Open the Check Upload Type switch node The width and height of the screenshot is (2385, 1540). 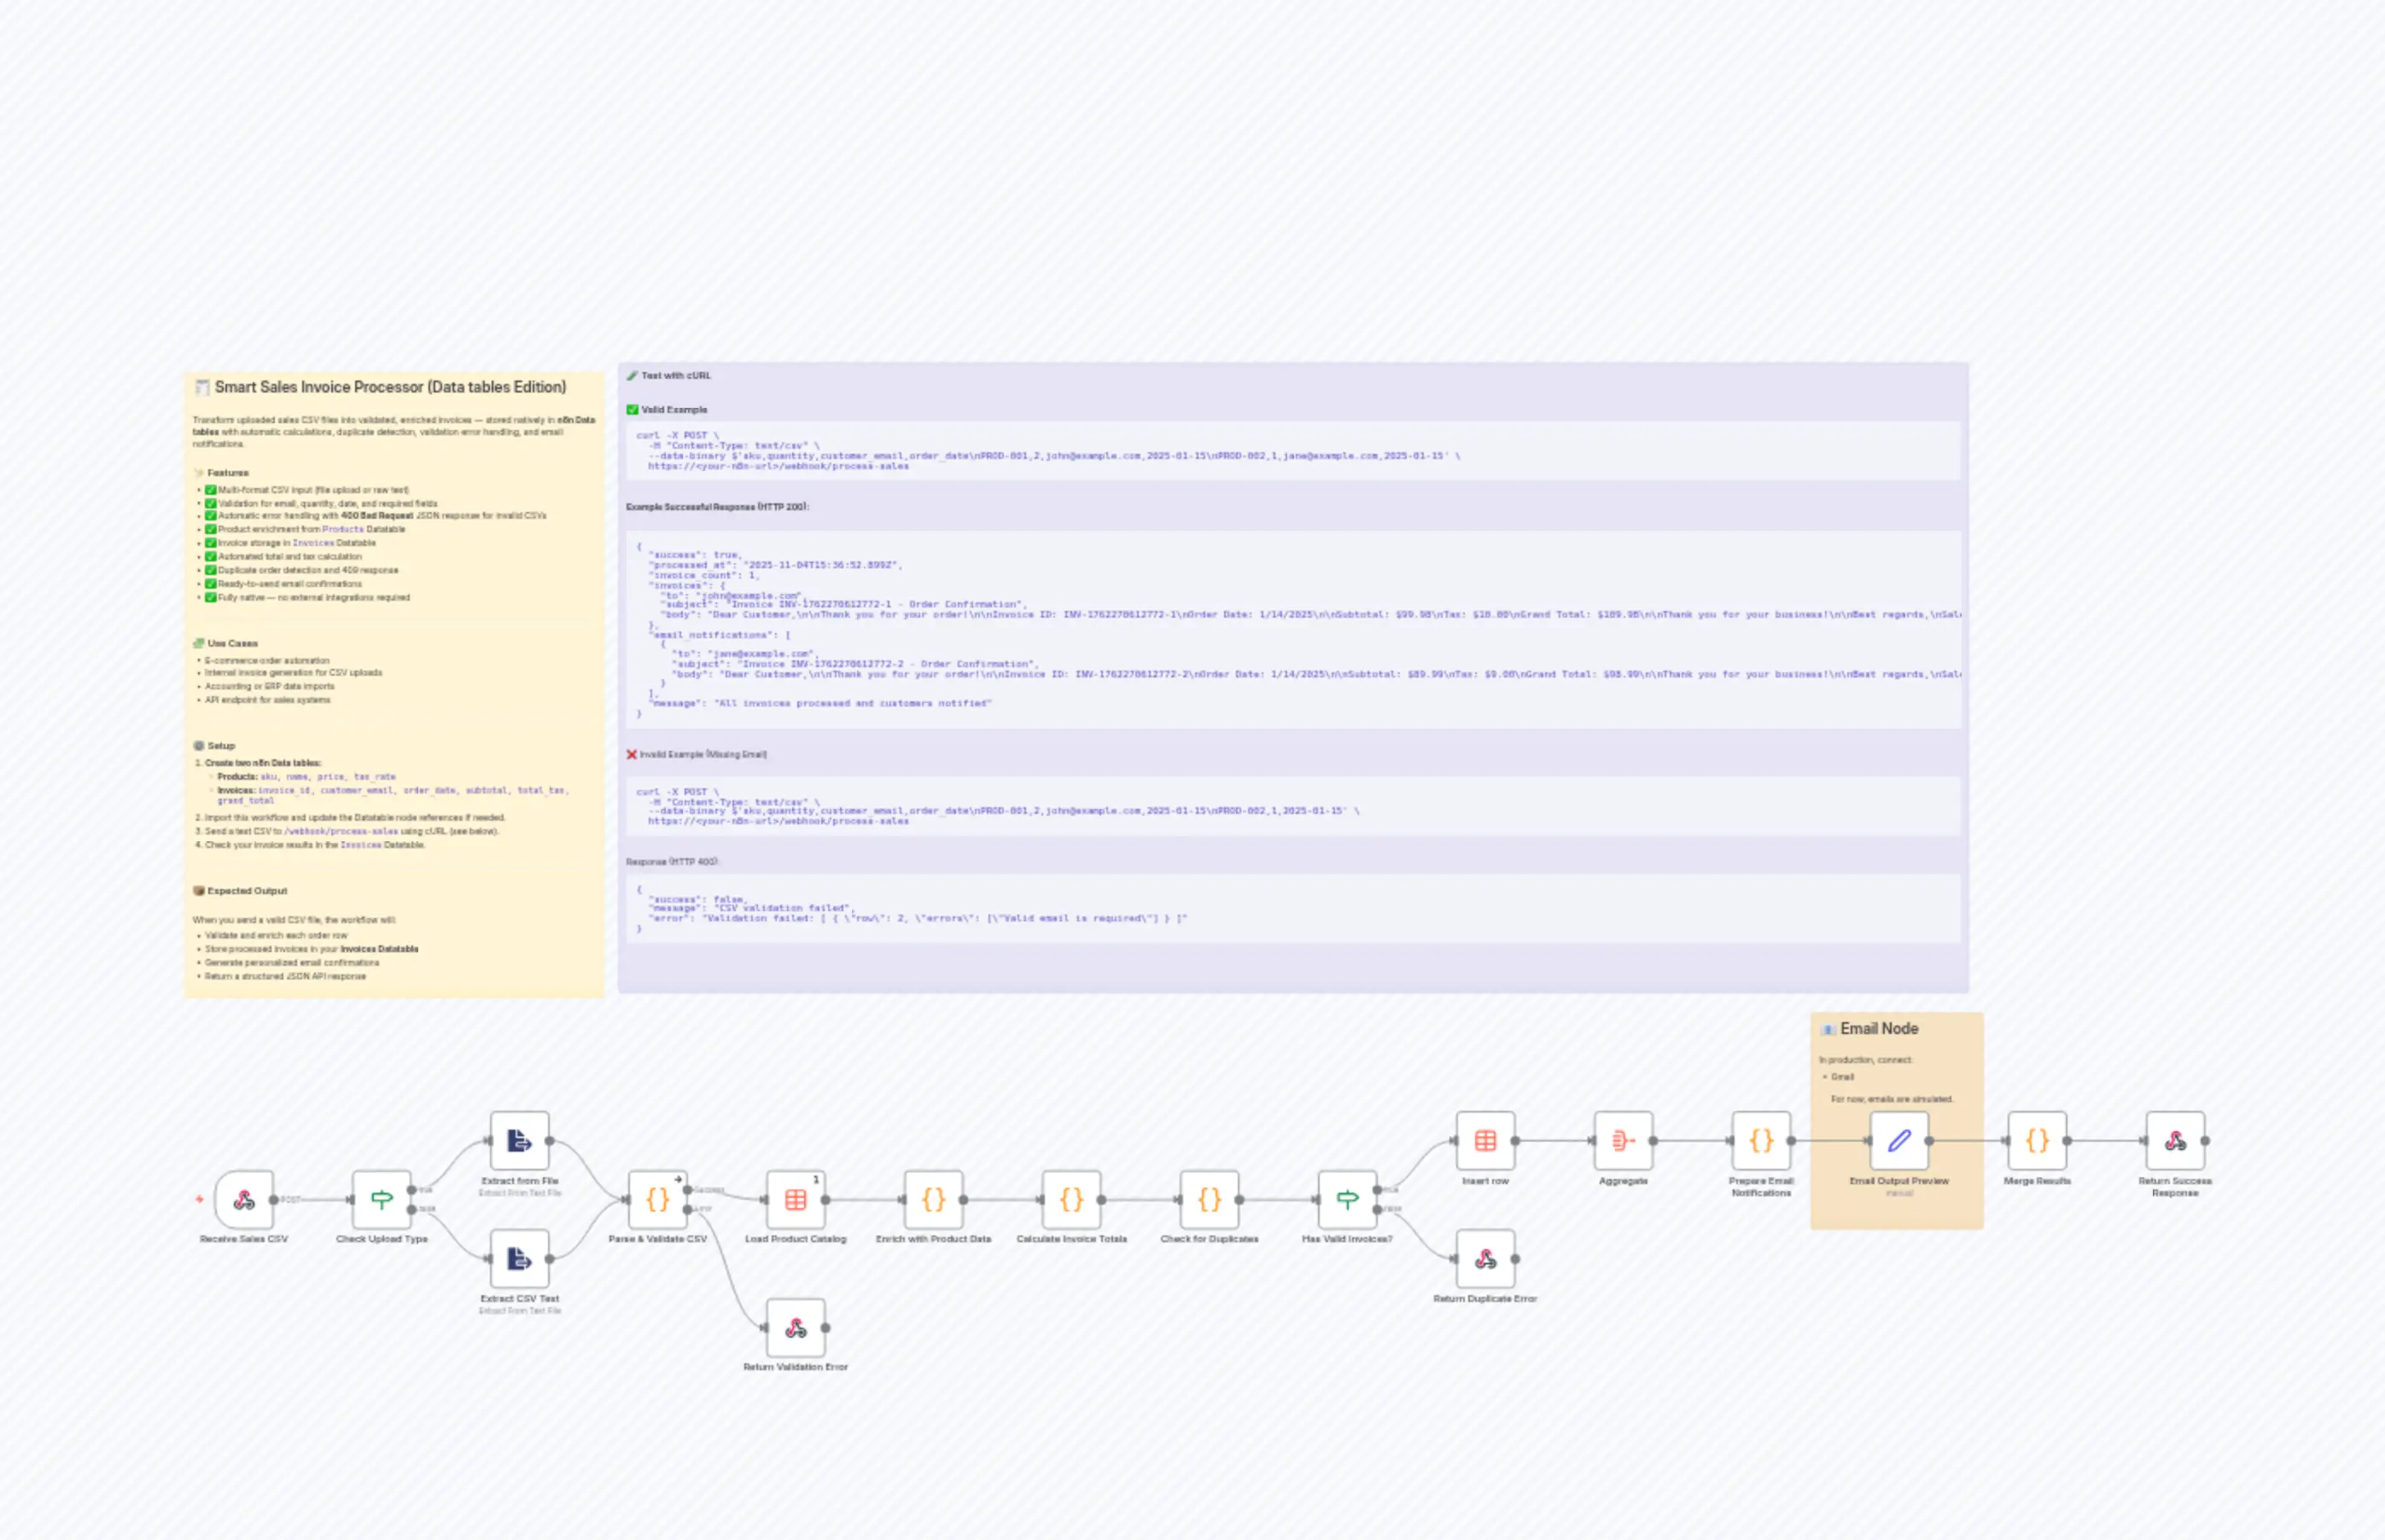382,1199
